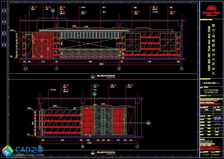
Task: Select vertical text XING HUA SHI TIAN BAO HUA YUAN
Action: pyautogui.click(x=207, y=46)
